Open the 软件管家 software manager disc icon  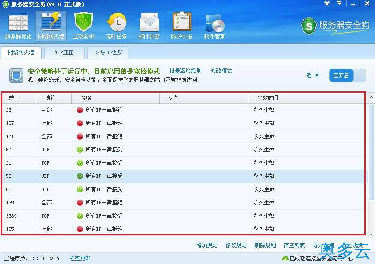coord(214,26)
